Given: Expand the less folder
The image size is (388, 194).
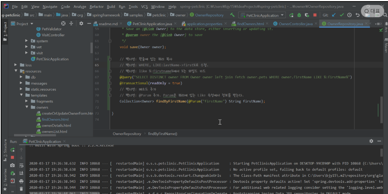Looking at the screenshot, I should [x=15, y=65].
